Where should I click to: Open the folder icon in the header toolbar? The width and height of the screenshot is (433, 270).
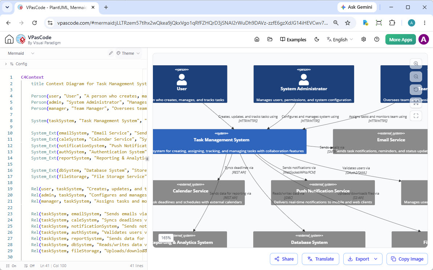270,40
